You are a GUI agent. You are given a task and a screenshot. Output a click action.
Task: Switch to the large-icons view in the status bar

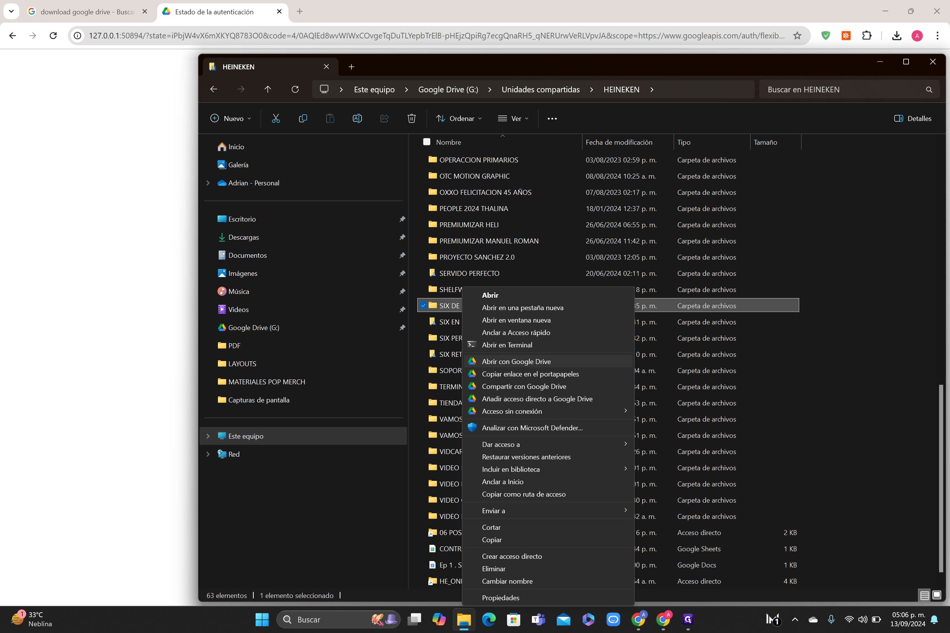coord(937,595)
